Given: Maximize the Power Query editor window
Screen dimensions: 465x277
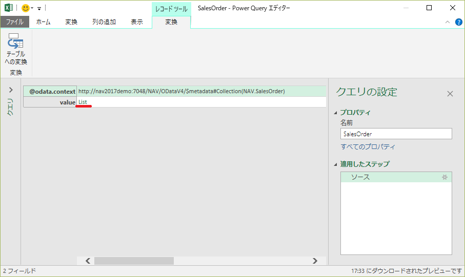Looking at the screenshot, I should (429, 8).
